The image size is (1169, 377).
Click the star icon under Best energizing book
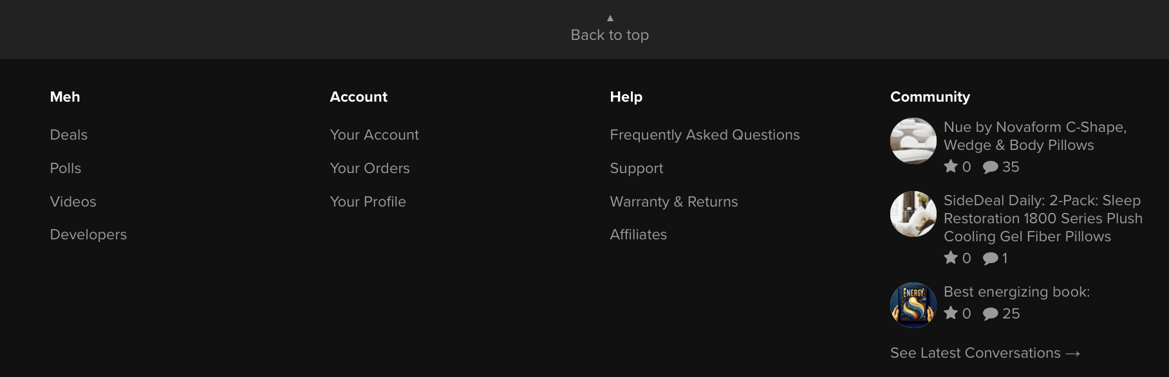coord(951,313)
